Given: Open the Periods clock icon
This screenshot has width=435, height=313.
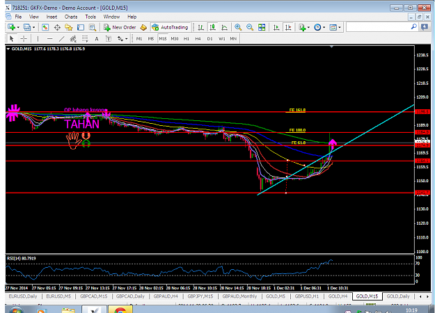Looking at the screenshot, I should (x=317, y=27).
